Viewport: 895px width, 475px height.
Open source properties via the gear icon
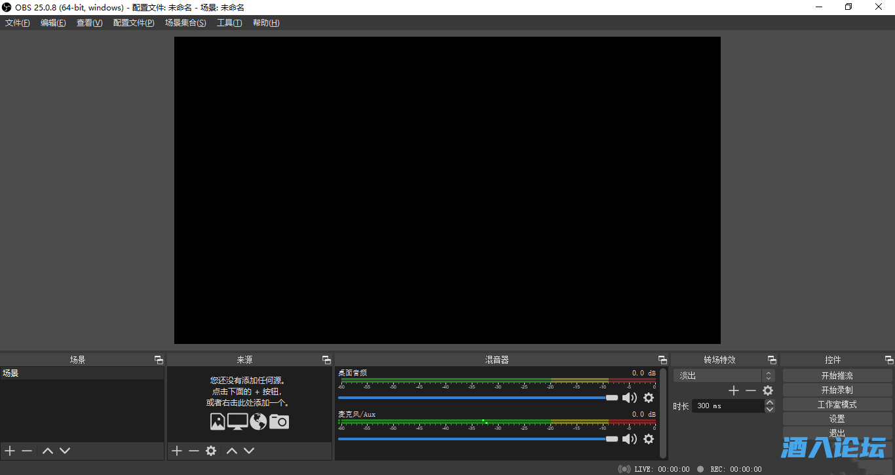pos(211,451)
